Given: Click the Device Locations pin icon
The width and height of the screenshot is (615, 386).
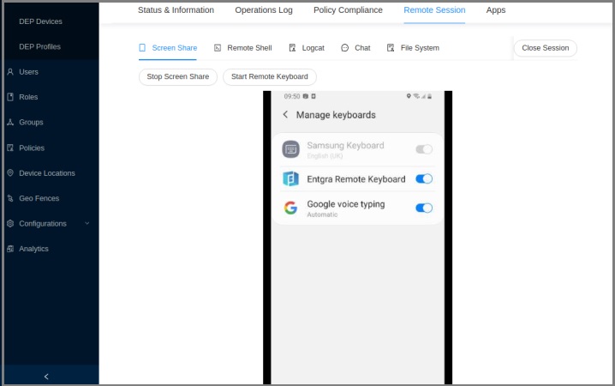Looking at the screenshot, I should (x=10, y=173).
